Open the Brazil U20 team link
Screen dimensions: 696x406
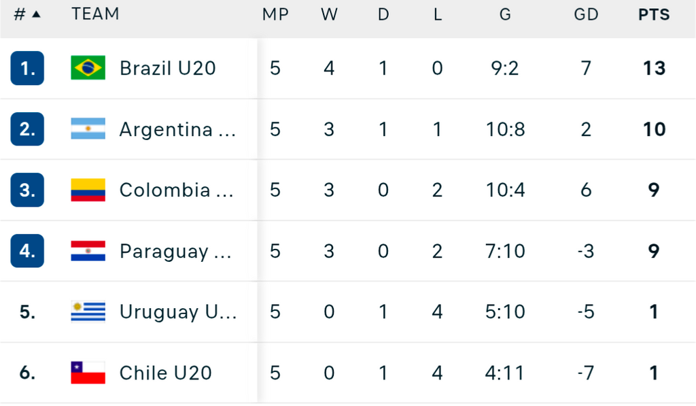click(167, 68)
